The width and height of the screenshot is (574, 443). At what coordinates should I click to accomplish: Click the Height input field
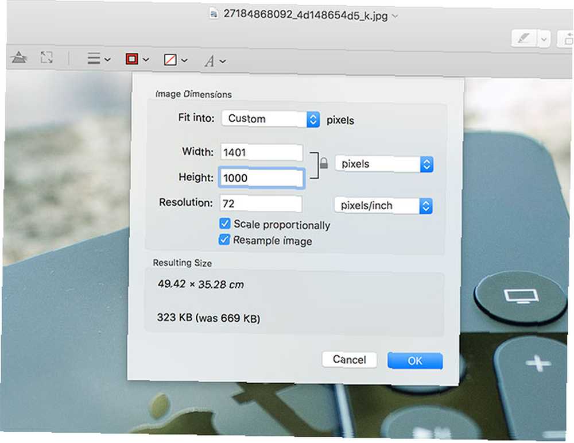tap(262, 178)
